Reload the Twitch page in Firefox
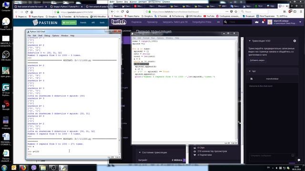Image resolution: width=305 pixels, height=171 pixels. click(x=122, y=11)
